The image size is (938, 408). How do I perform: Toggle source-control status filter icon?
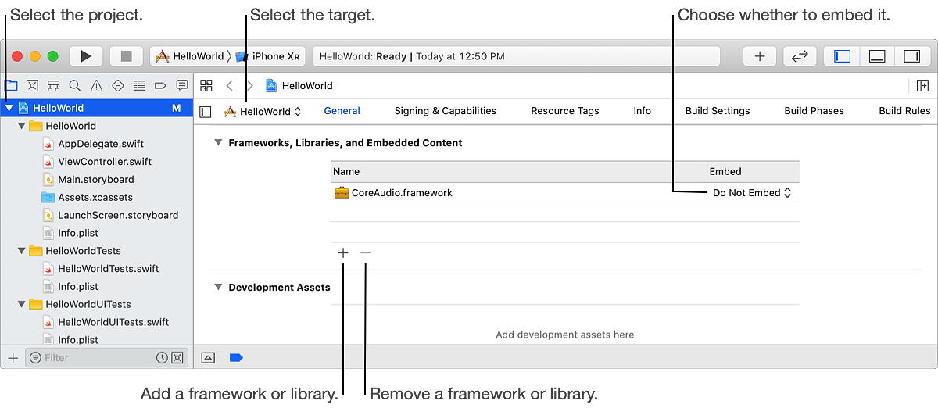(x=177, y=357)
